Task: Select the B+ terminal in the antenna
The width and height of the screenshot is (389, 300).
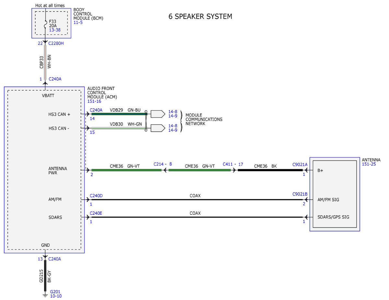Action: tap(320, 170)
